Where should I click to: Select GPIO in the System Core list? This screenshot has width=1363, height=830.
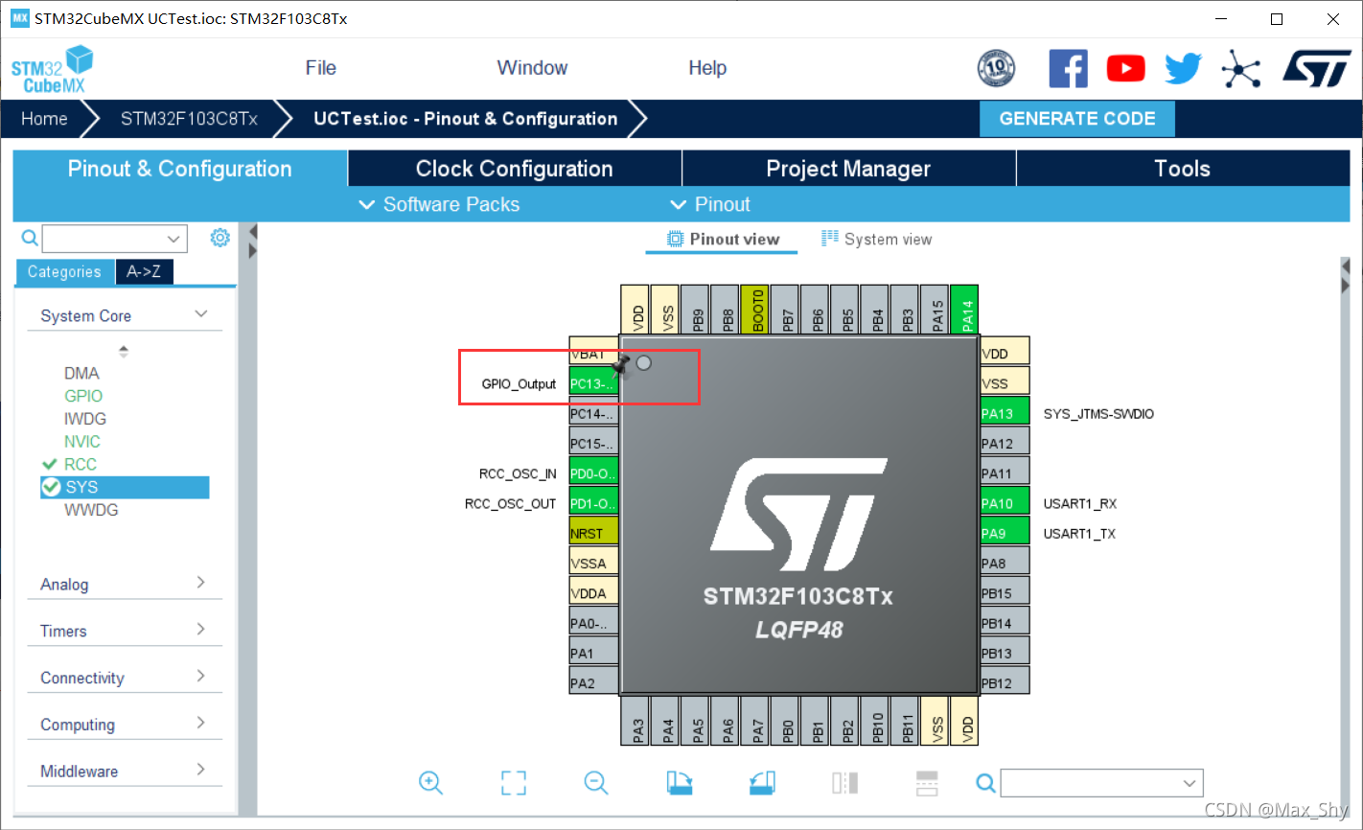click(83, 396)
